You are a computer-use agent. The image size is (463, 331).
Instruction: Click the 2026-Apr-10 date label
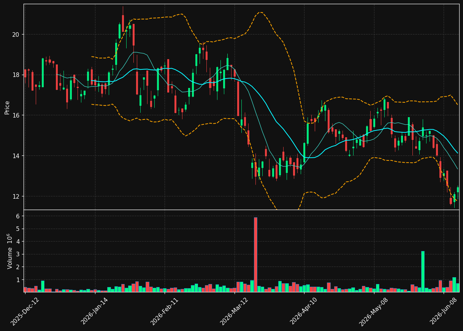tap(303, 311)
